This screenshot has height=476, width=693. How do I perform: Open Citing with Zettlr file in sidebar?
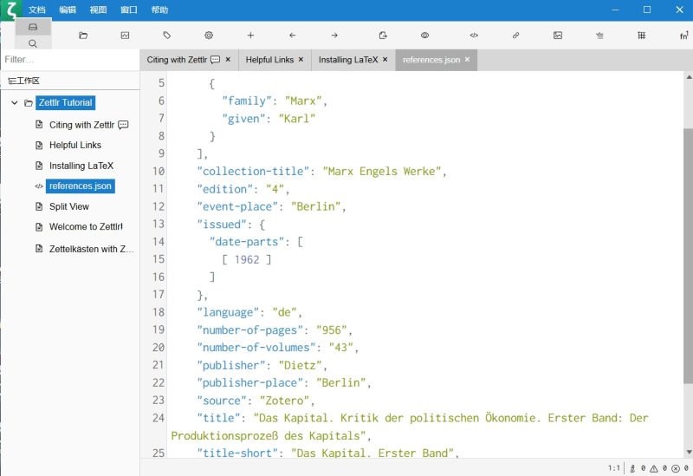coord(81,125)
